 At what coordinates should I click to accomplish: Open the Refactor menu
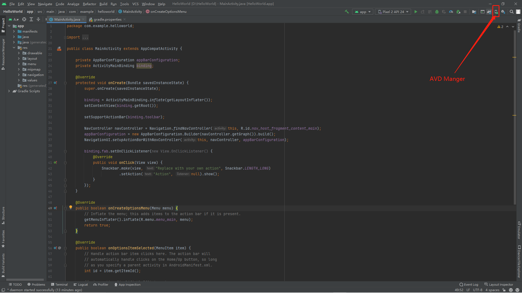point(89,4)
